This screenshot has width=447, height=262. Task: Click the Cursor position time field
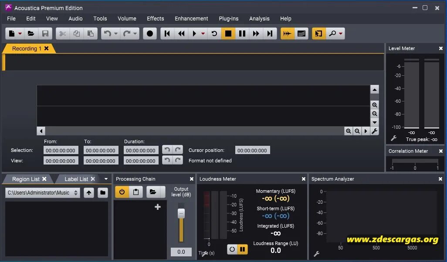(252, 150)
